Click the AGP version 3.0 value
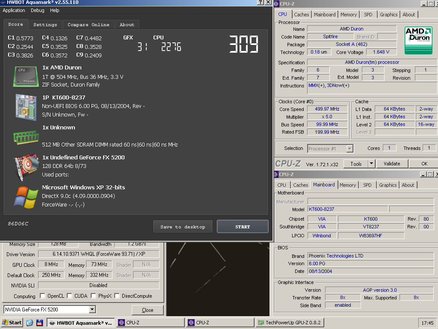The width and height of the screenshot is (438, 329). pyautogui.click(x=380, y=290)
